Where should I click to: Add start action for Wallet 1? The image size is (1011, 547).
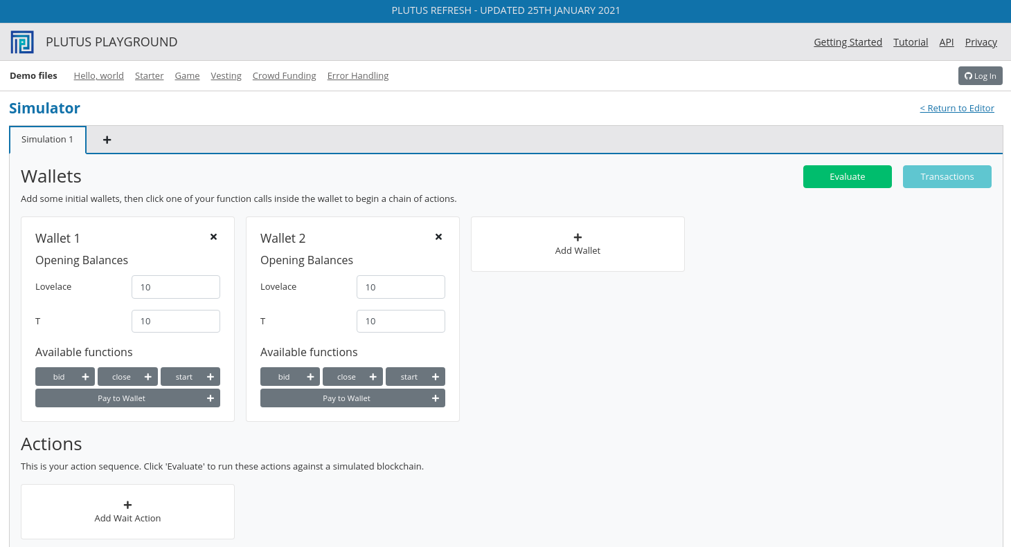(190, 377)
